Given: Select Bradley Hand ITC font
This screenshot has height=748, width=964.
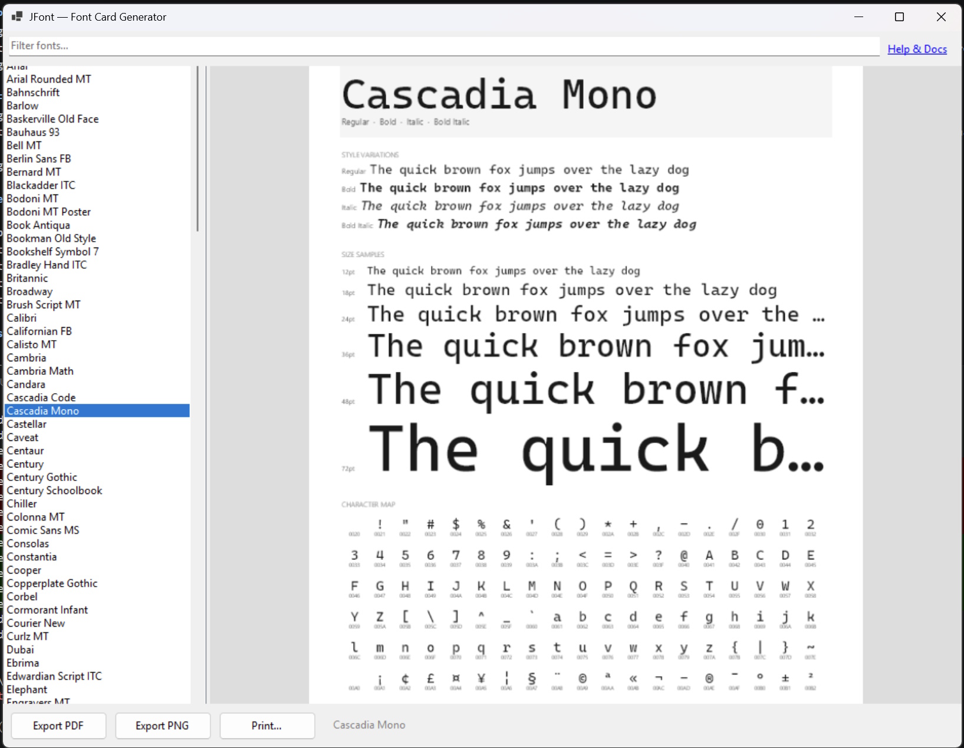Looking at the screenshot, I should click(97, 265).
